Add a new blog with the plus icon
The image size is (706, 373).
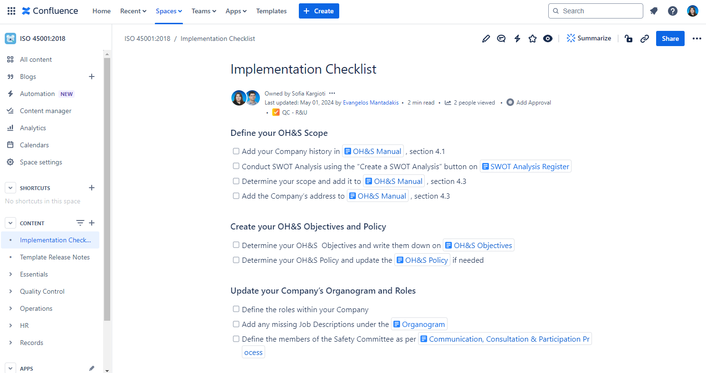tap(92, 77)
